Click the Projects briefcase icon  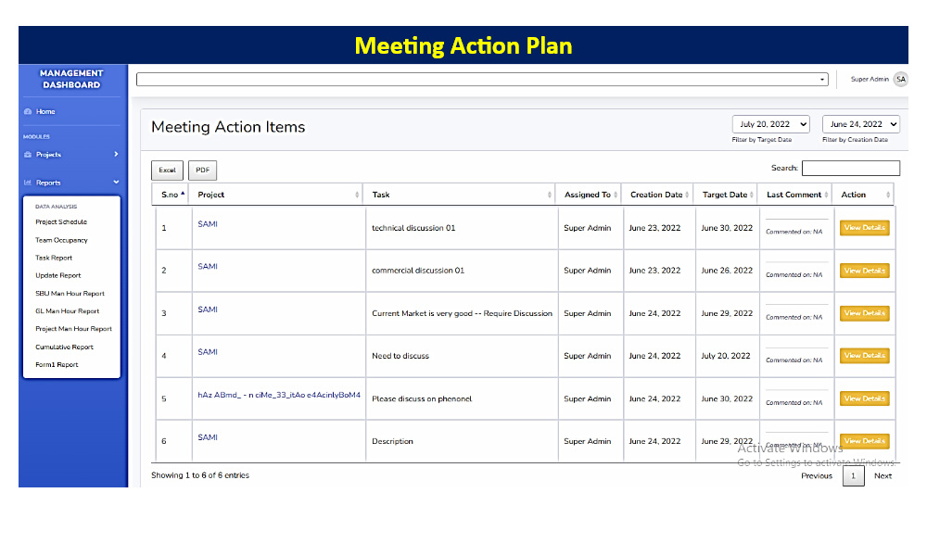coord(28,155)
